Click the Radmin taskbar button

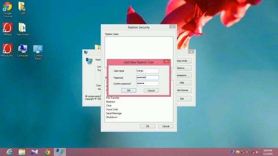coord(60,152)
